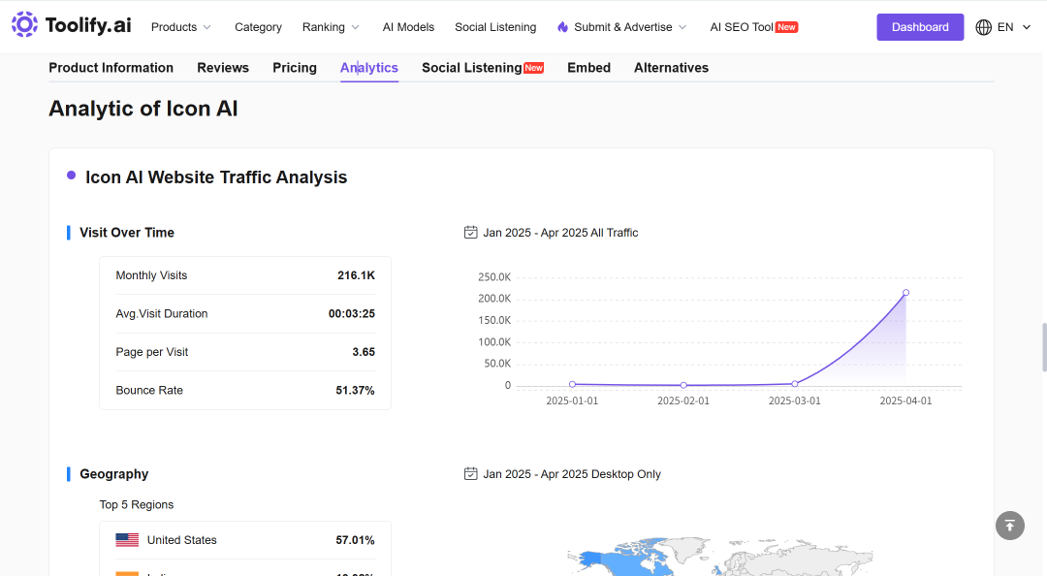Click the Toolify.ai brand name
Screen dimensions: 1047x576
(x=88, y=25)
